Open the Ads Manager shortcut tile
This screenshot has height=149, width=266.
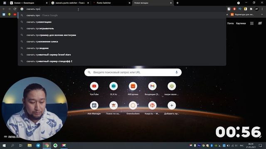click(94, 108)
